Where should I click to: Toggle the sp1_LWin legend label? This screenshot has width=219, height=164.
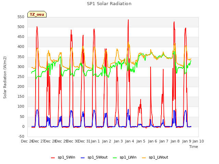point(128,157)
